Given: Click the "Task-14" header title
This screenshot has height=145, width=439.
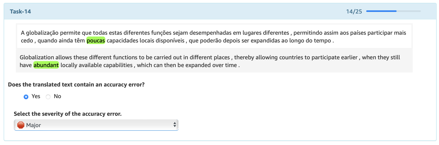Looking at the screenshot, I should (x=20, y=11).
